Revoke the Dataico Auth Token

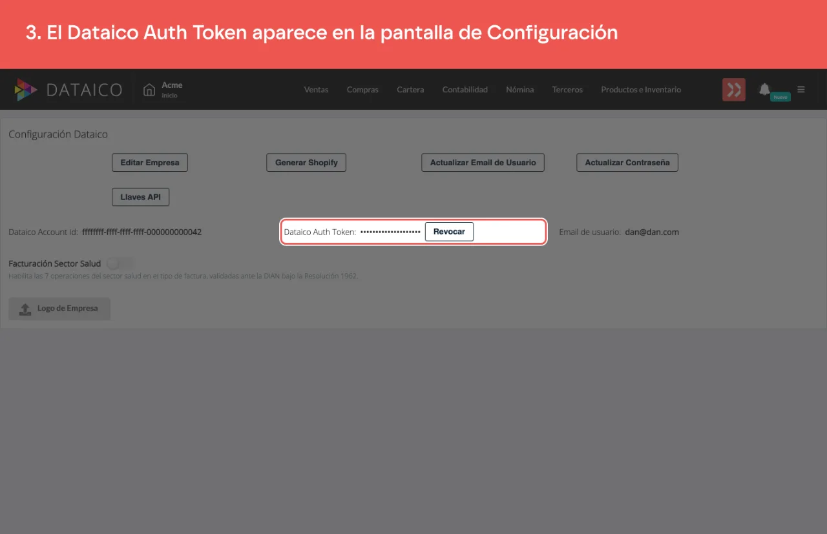coord(449,232)
